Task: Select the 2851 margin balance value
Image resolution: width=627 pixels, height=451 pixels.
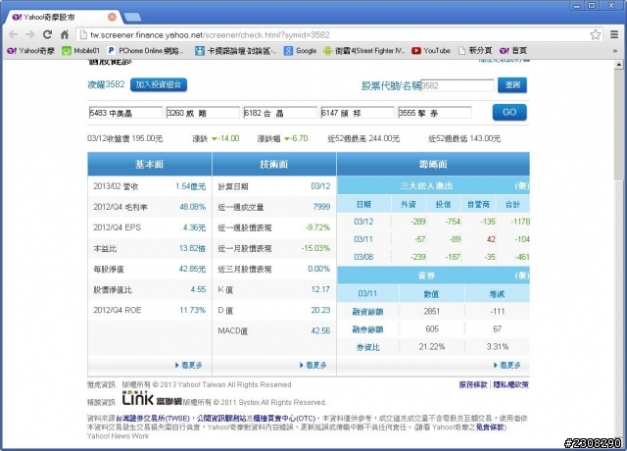Action: tap(431, 312)
